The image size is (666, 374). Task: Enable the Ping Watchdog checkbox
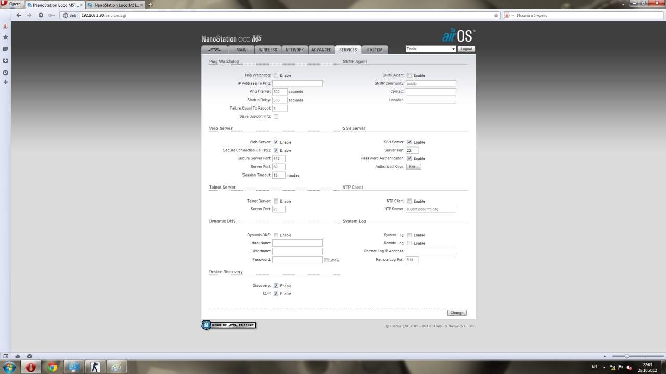(276, 75)
